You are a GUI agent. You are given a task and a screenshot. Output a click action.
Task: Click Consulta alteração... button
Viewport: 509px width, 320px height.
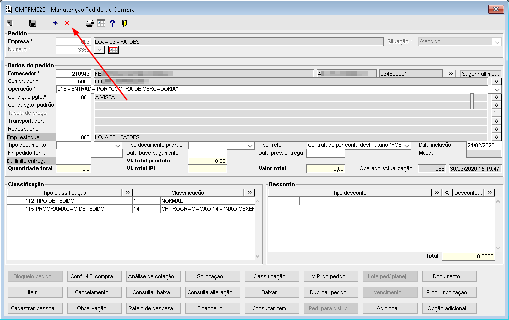click(x=213, y=292)
